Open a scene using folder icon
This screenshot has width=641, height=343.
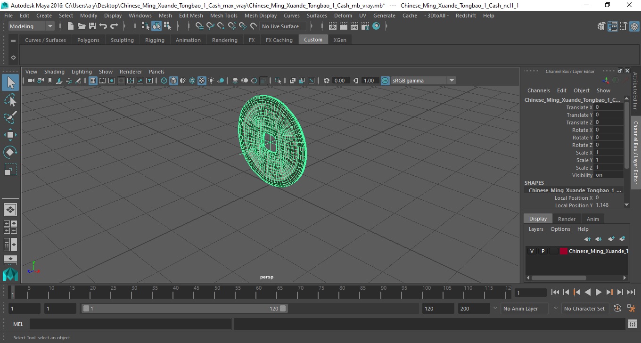click(82, 26)
